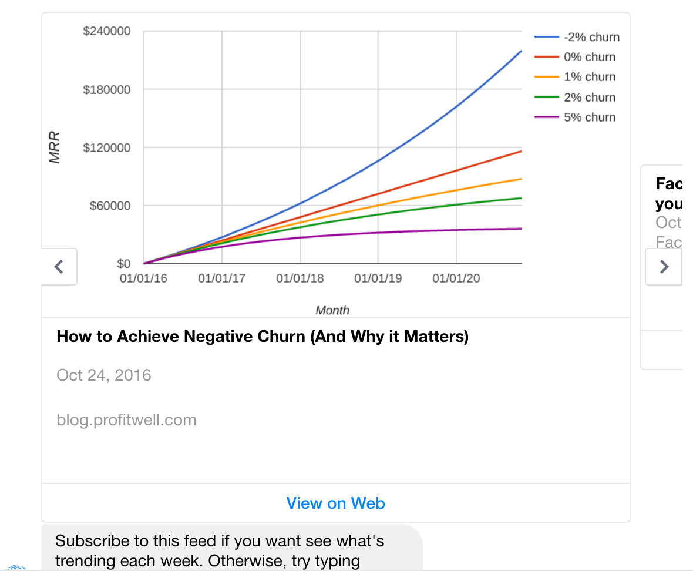Select the 2% churn legend entry
This screenshot has width=693, height=571.
click(575, 98)
